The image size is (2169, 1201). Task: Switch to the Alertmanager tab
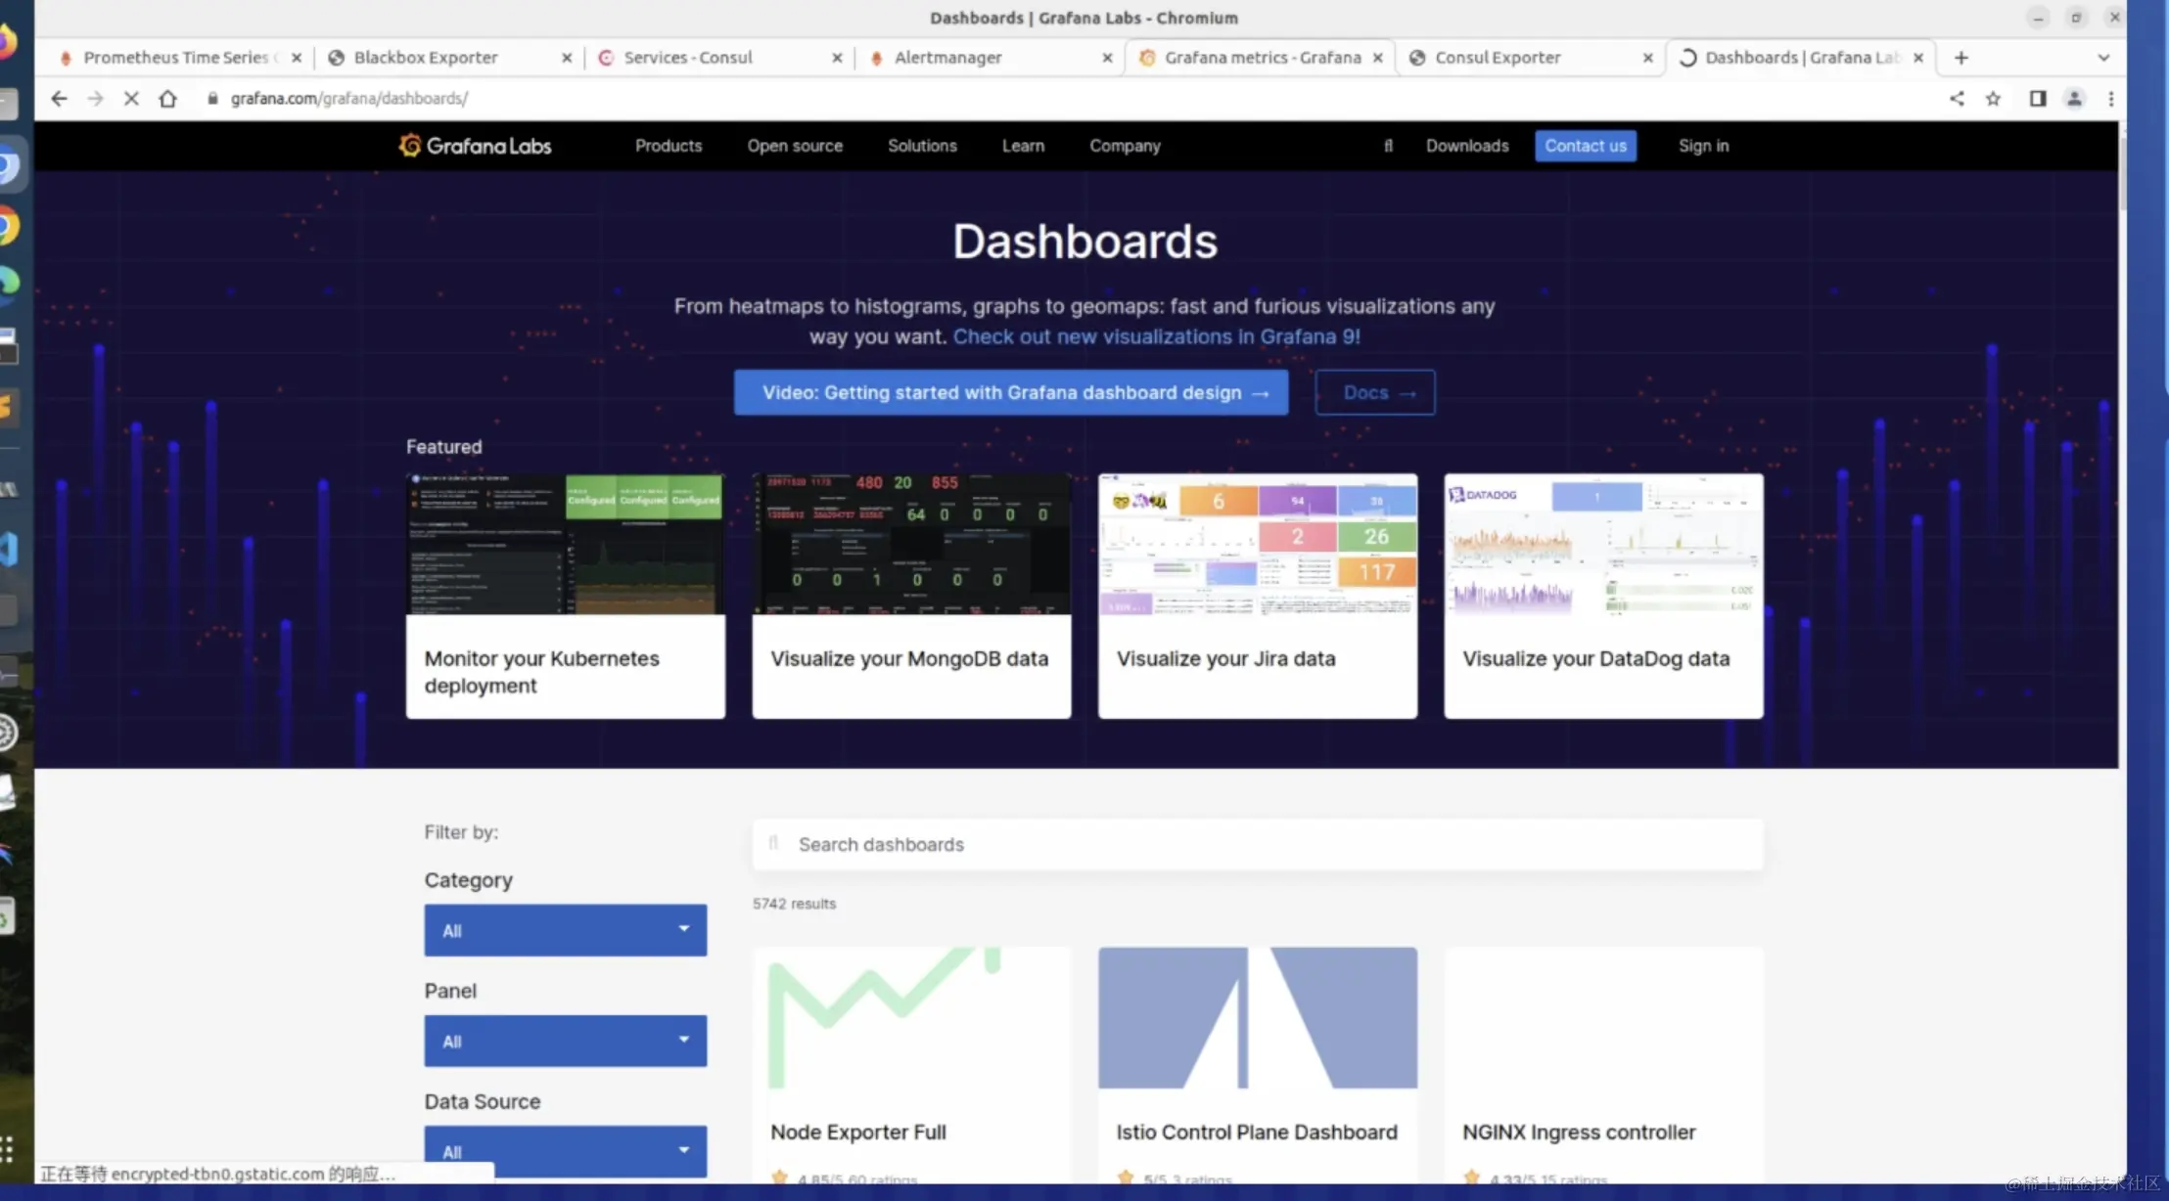947,58
